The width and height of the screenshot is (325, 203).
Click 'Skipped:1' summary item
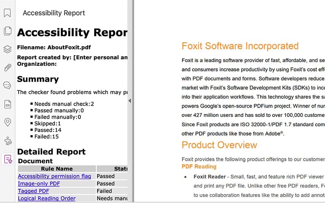(48, 123)
